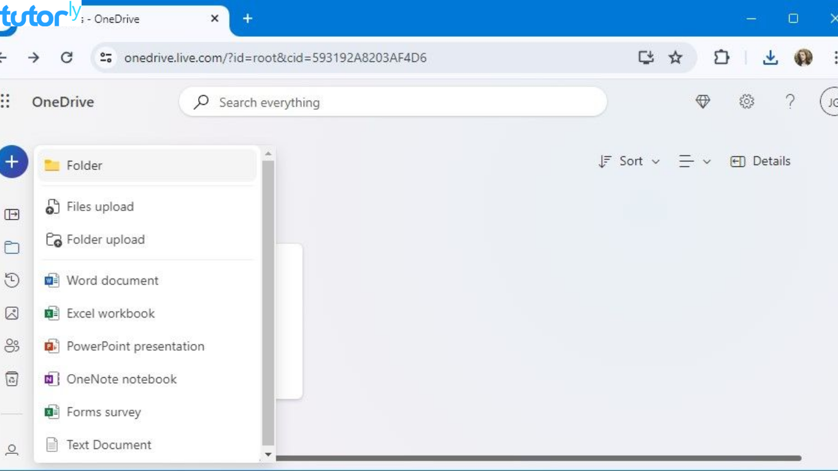This screenshot has width=838, height=471.
Task: Open the Chrome profile picture
Action: [804, 58]
